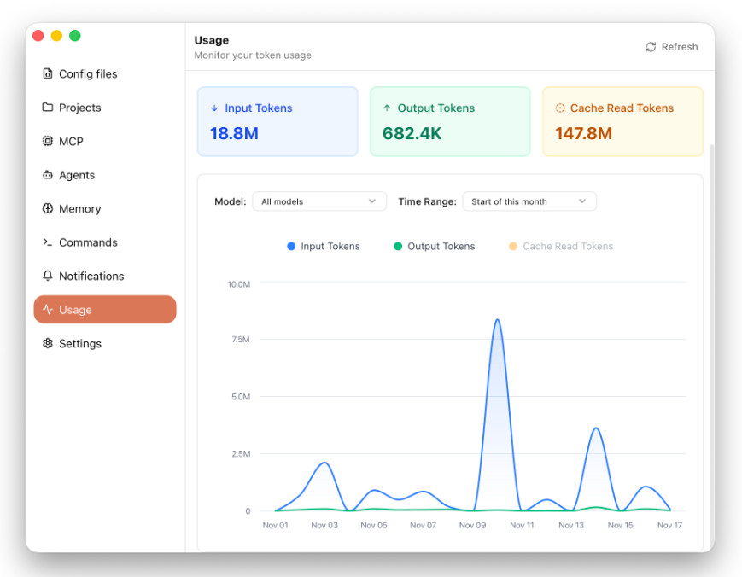The image size is (742, 577).
Task: Click the Nov 17 x-axis label
Action: tap(669, 525)
